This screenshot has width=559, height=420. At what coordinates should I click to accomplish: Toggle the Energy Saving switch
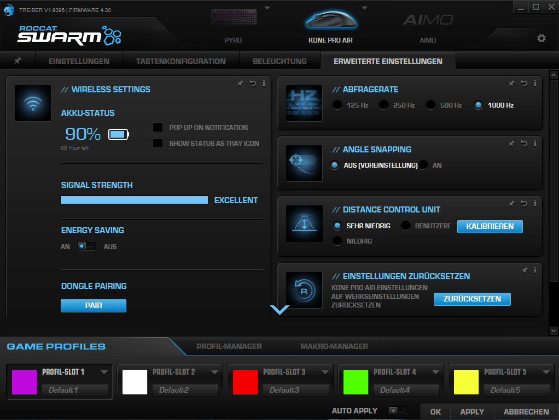(x=86, y=246)
